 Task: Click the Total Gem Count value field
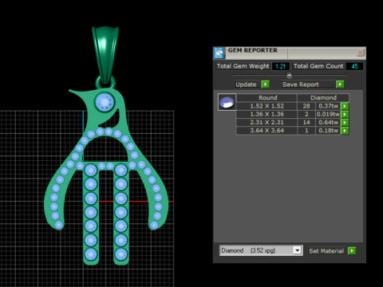pos(354,66)
